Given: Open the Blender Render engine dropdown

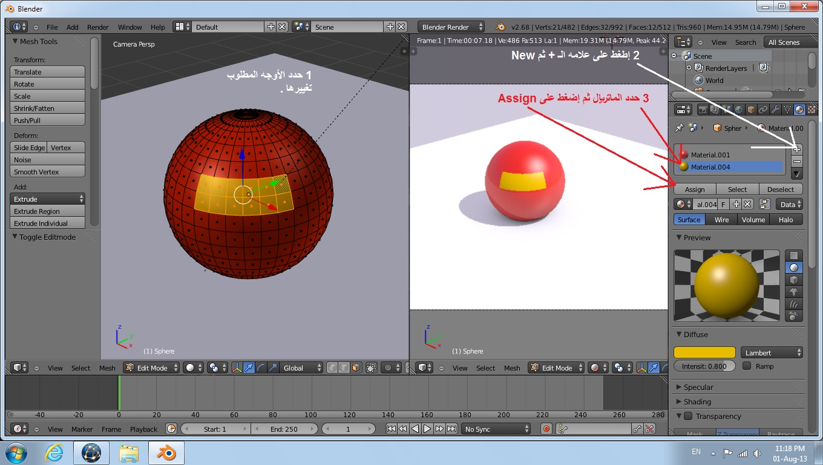Looking at the screenshot, I should 451,27.
